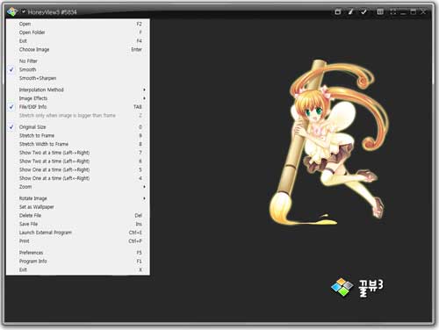This screenshot has width=439, height=330.
Task: Choose Delete File from the menu
Action: click(78, 215)
